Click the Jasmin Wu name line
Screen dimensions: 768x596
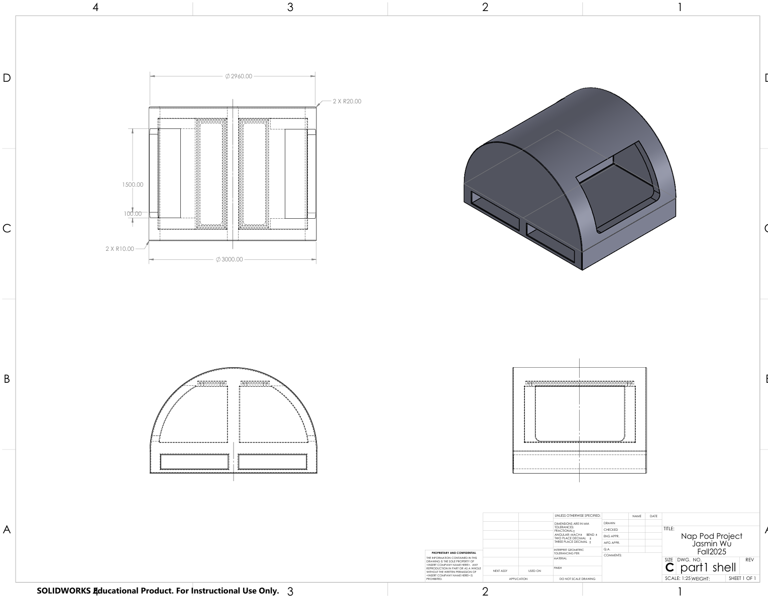pyautogui.click(x=711, y=544)
